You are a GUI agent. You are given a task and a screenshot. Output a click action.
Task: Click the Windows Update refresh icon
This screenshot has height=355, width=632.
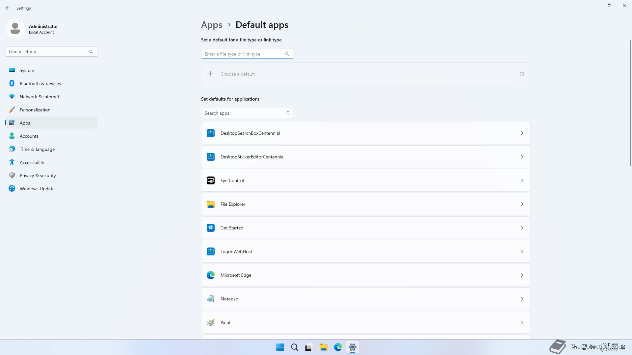coord(12,188)
